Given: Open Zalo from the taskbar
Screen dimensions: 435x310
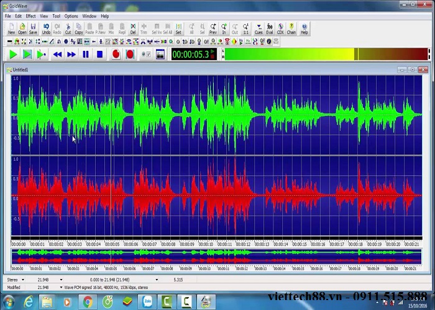Looking at the screenshot, I should pyautogui.click(x=147, y=302).
